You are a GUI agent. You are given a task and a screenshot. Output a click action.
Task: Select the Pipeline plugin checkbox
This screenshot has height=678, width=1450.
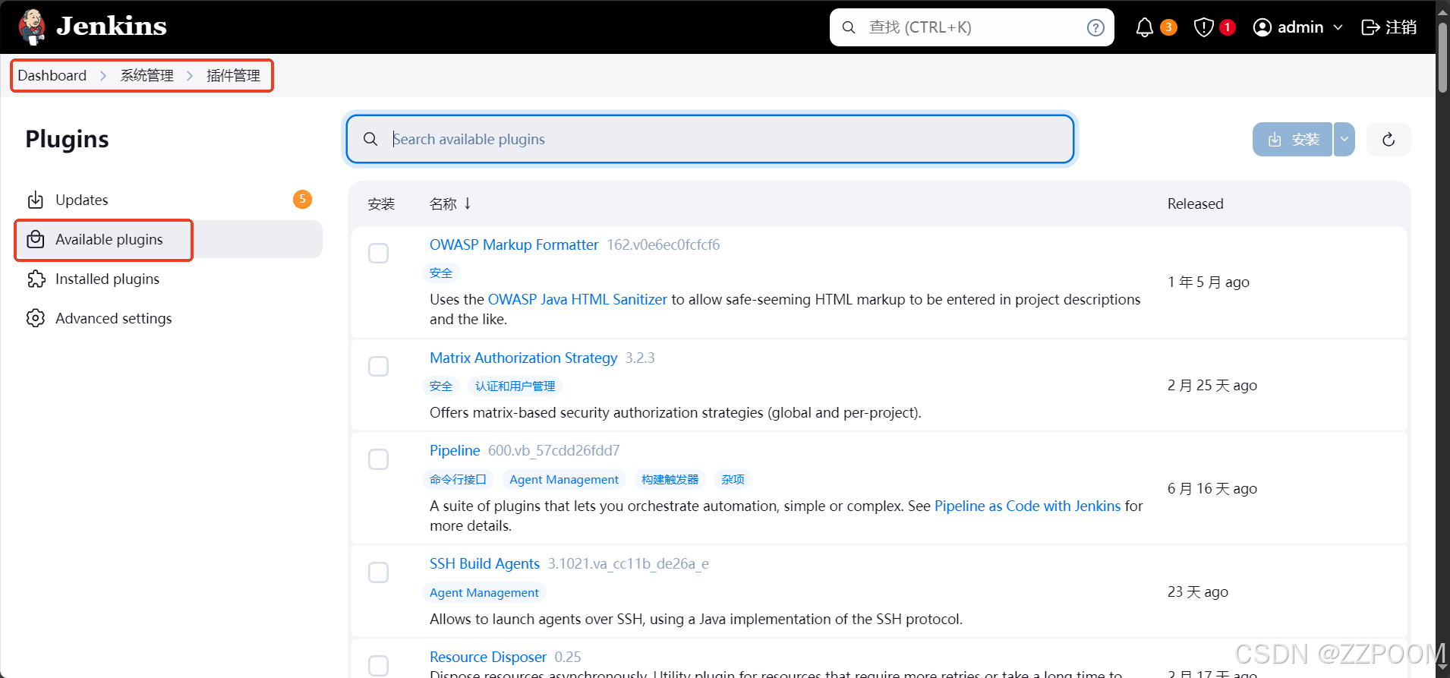pyautogui.click(x=378, y=459)
